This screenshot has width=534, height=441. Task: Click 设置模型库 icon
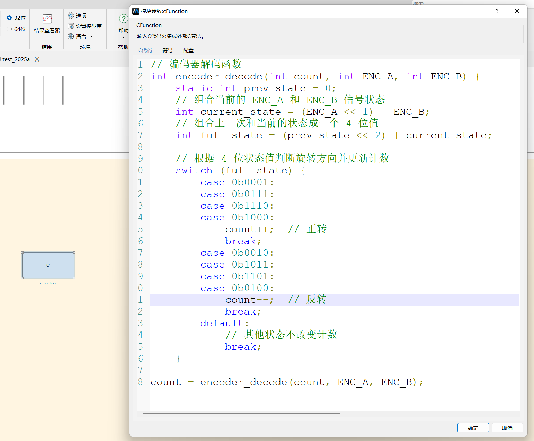click(x=71, y=26)
